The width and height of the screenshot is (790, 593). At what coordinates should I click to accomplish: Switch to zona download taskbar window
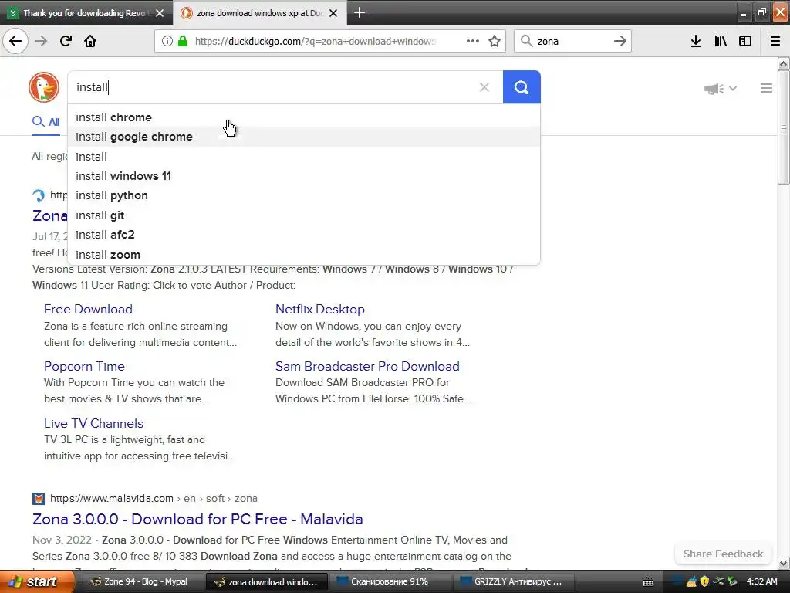click(266, 581)
